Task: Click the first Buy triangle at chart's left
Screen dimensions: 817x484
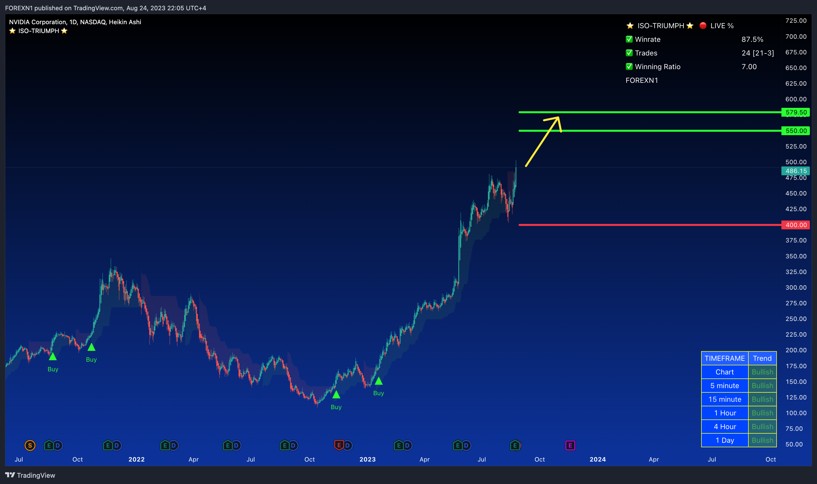Action: tap(53, 357)
